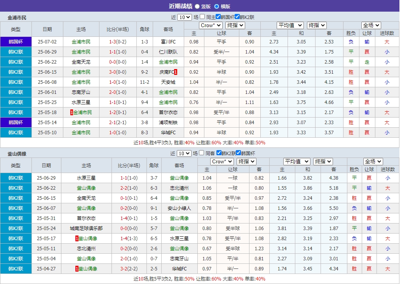
Task: Select the 竖版 layout radio button
Action: click(197, 7)
